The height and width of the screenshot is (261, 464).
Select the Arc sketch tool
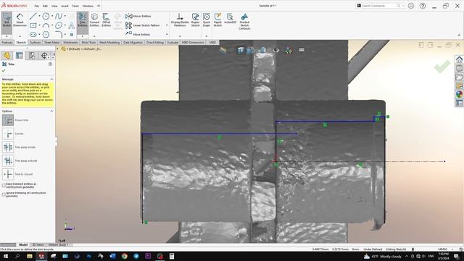pyautogui.click(x=46, y=25)
